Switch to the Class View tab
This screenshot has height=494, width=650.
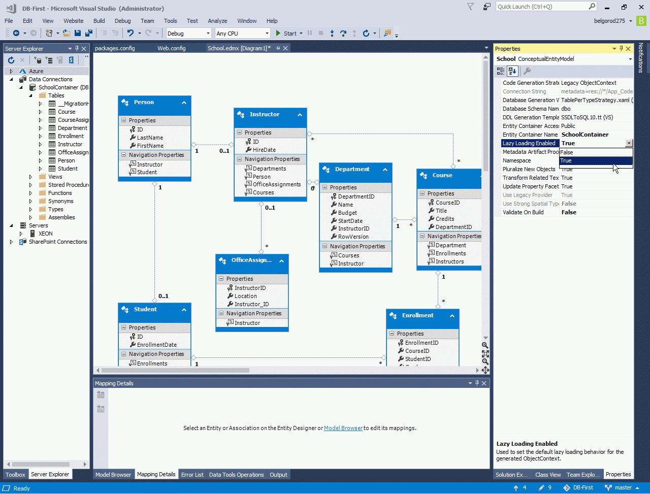(x=548, y=475)
